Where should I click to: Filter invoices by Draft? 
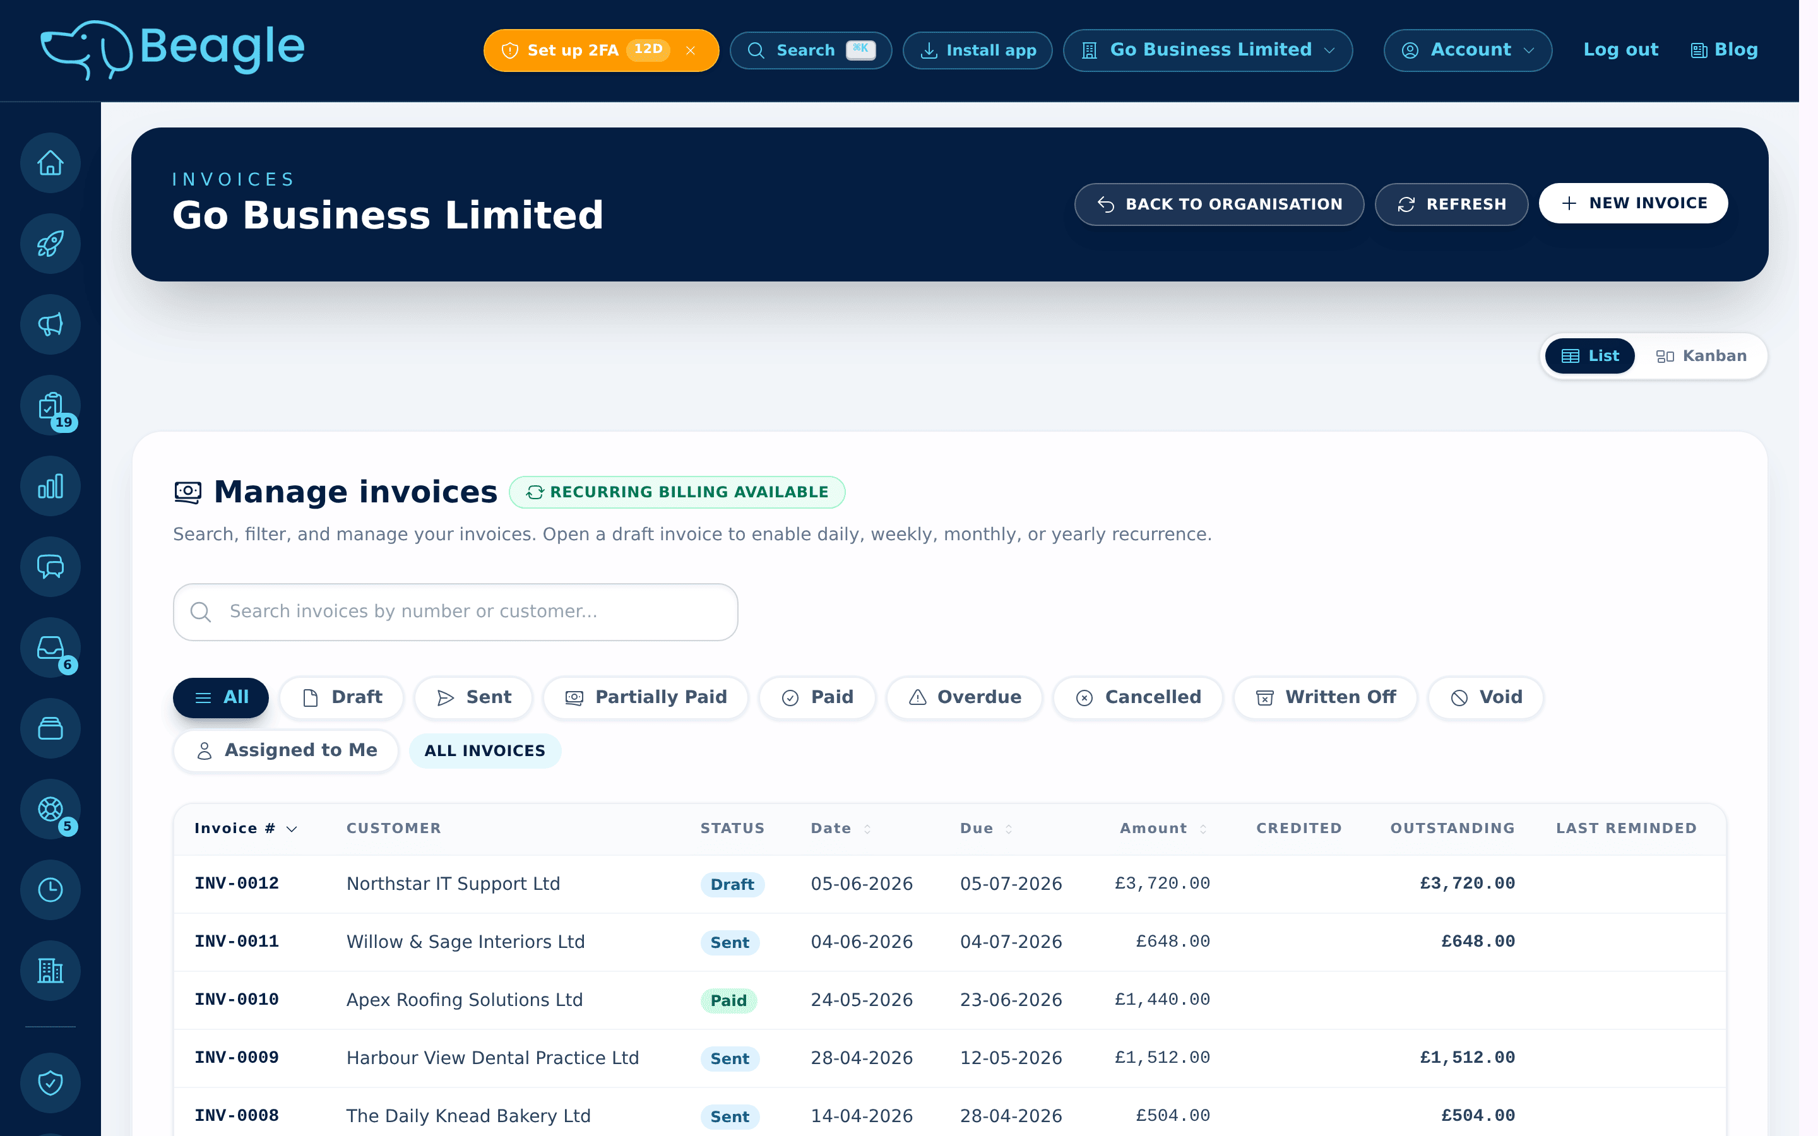pos(341,697)
